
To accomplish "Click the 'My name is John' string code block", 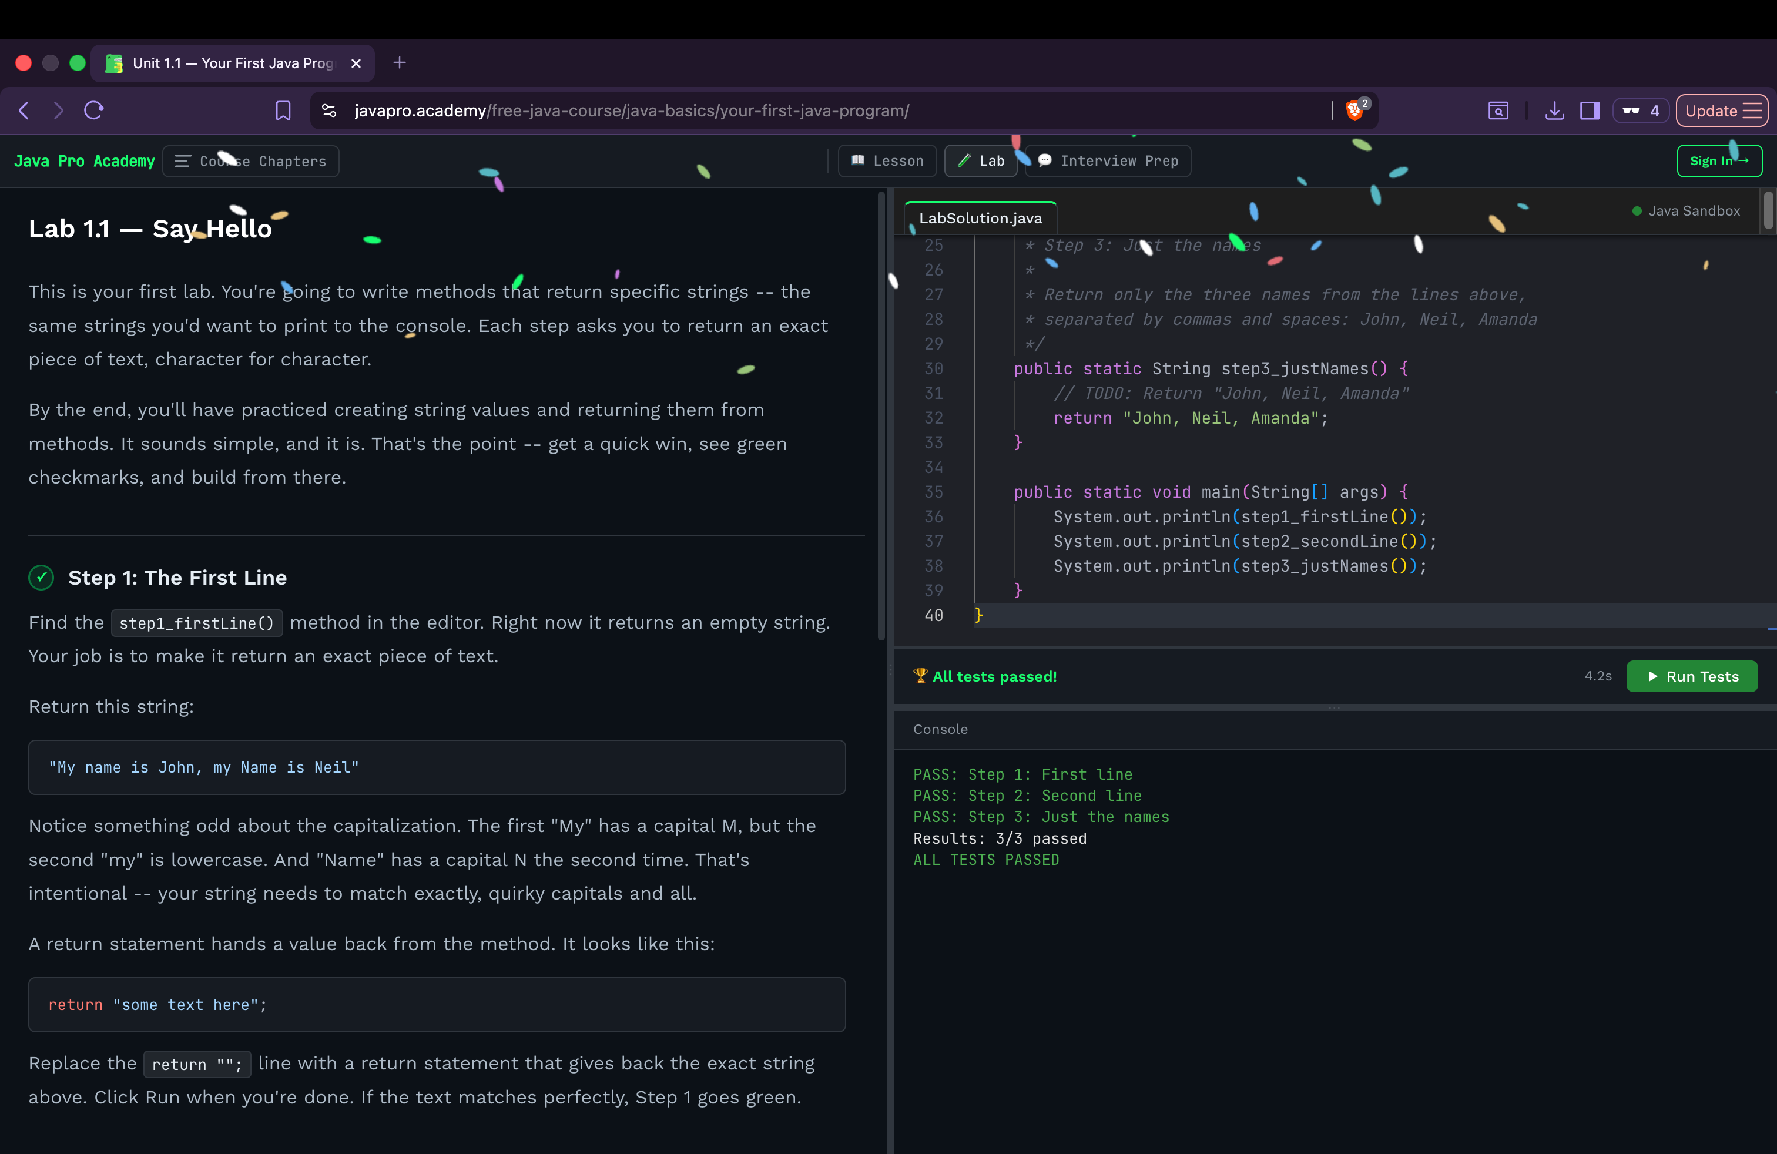I will click(437, 767).
